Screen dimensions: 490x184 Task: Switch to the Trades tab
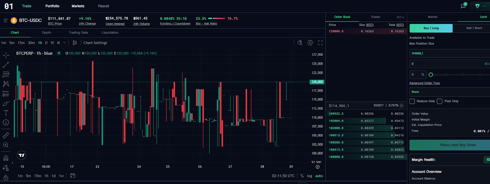point(375,17)
